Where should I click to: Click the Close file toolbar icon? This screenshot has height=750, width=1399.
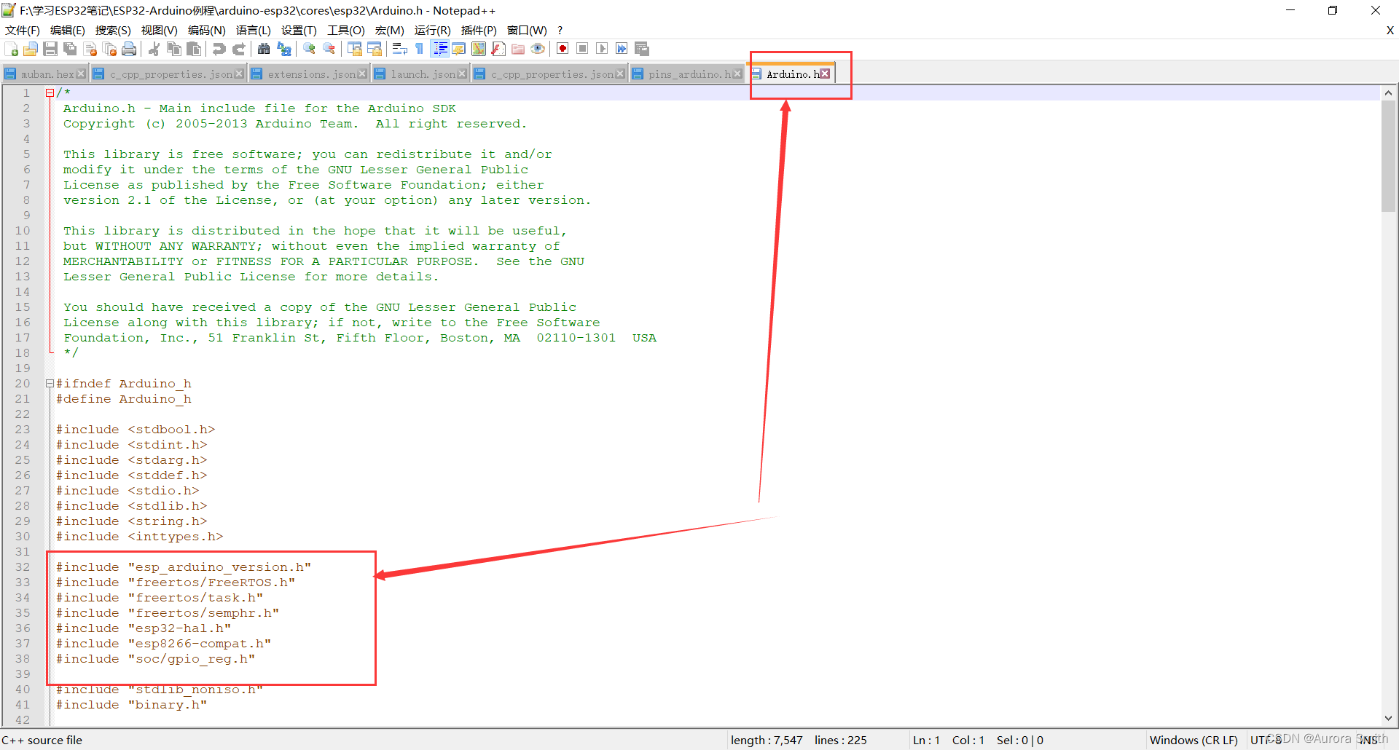tap(90, 49)
